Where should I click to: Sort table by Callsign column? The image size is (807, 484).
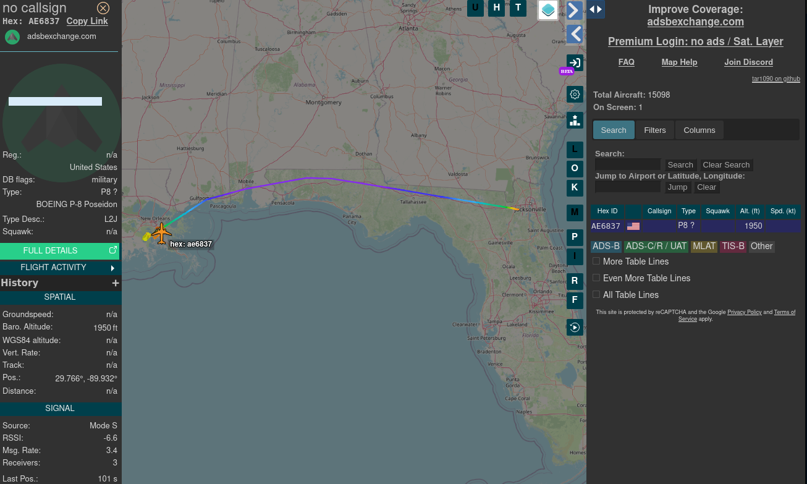coord(659,211)
